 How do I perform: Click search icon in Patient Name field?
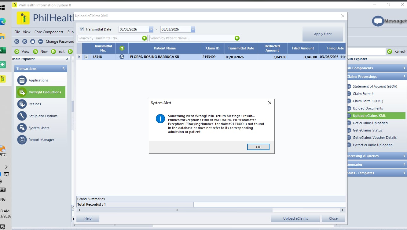coord(237,38)
